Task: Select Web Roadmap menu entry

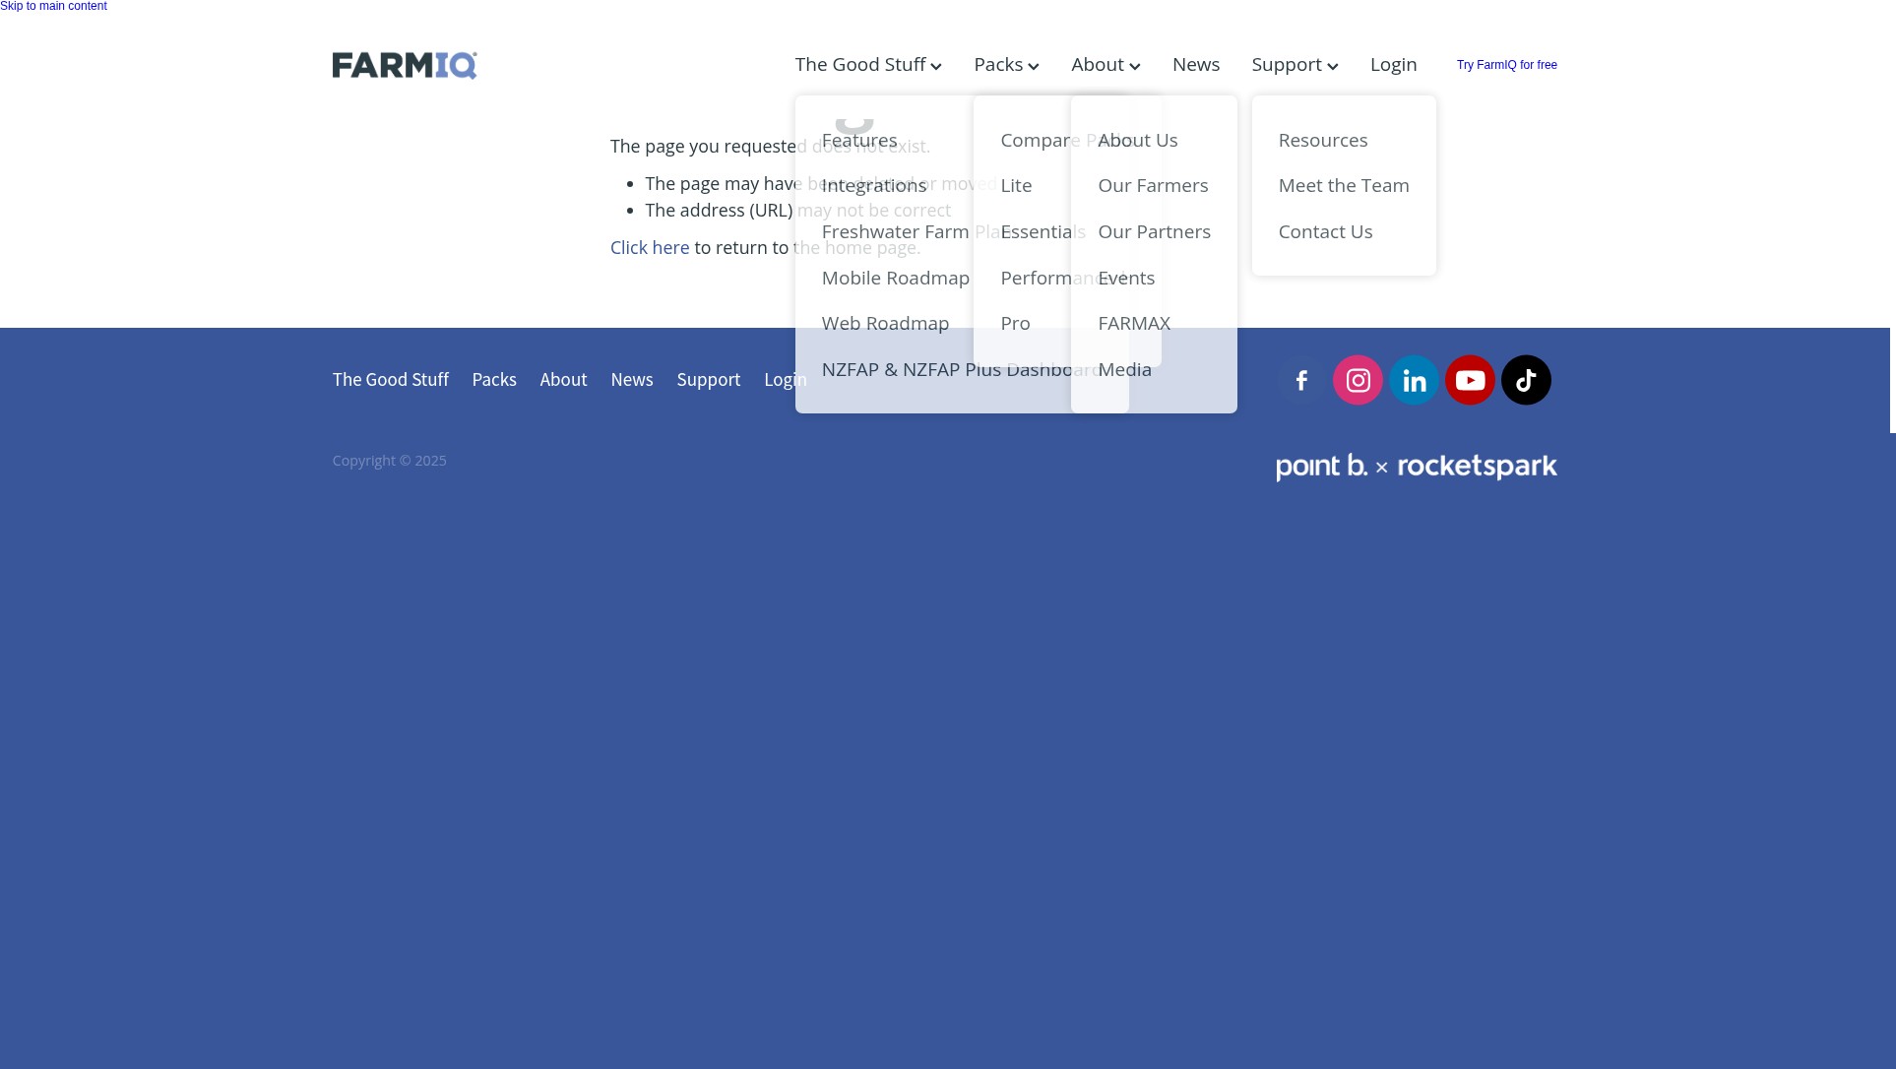Action: point(885,323)
